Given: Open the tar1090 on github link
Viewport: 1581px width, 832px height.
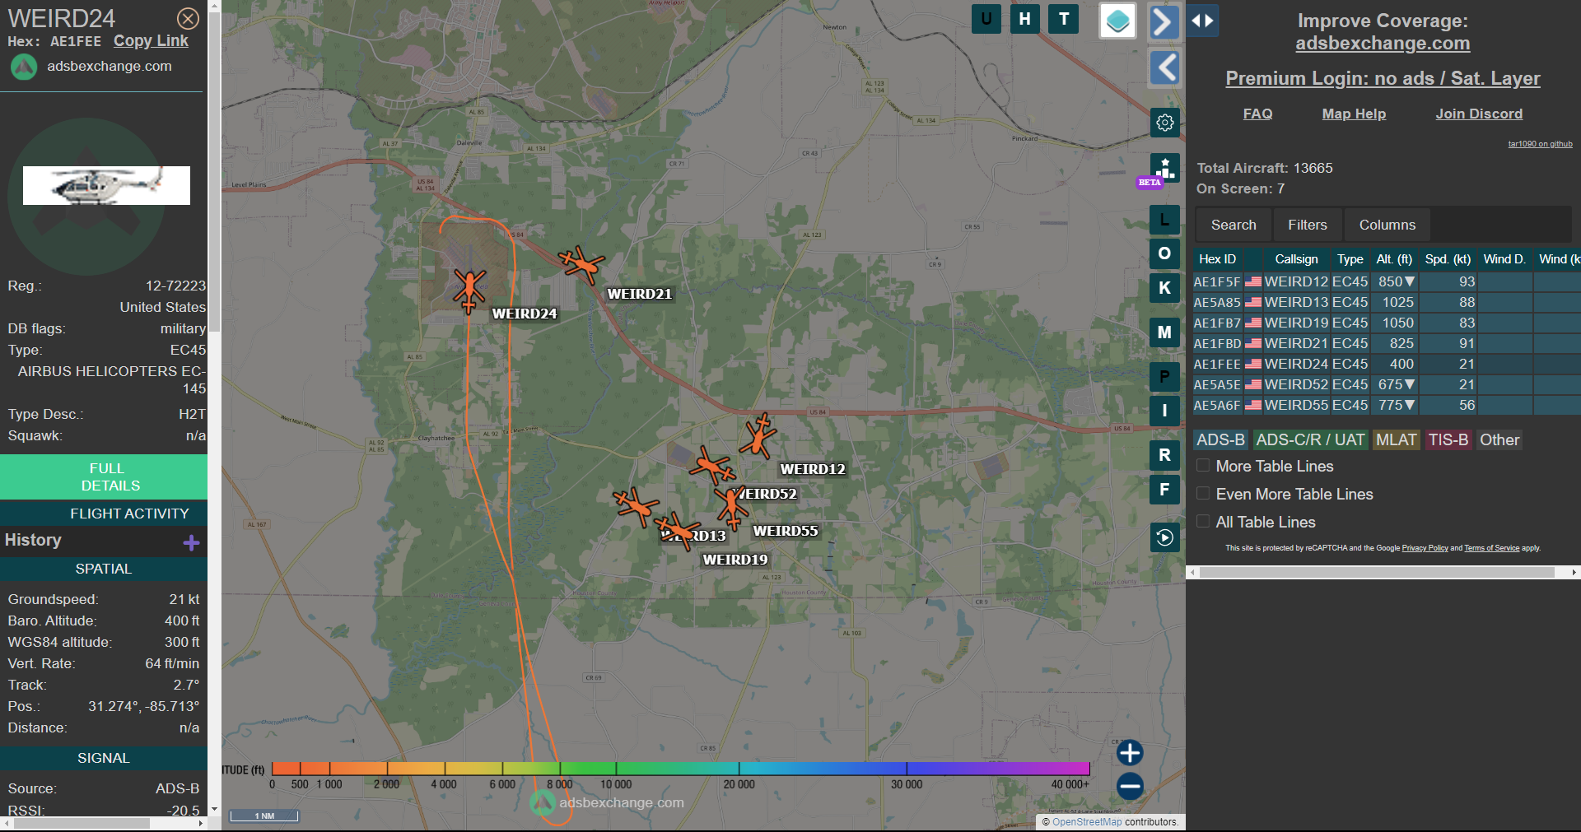Looking at the screenshot, I should pos(1540,144).
